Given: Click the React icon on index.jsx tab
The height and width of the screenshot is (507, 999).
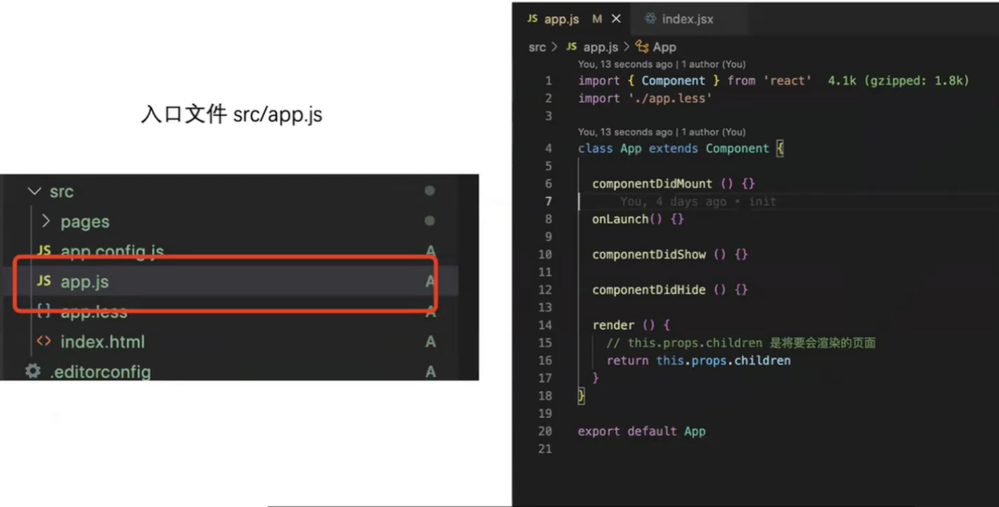Looking at the screenshot, I should [x=650, y=19].
